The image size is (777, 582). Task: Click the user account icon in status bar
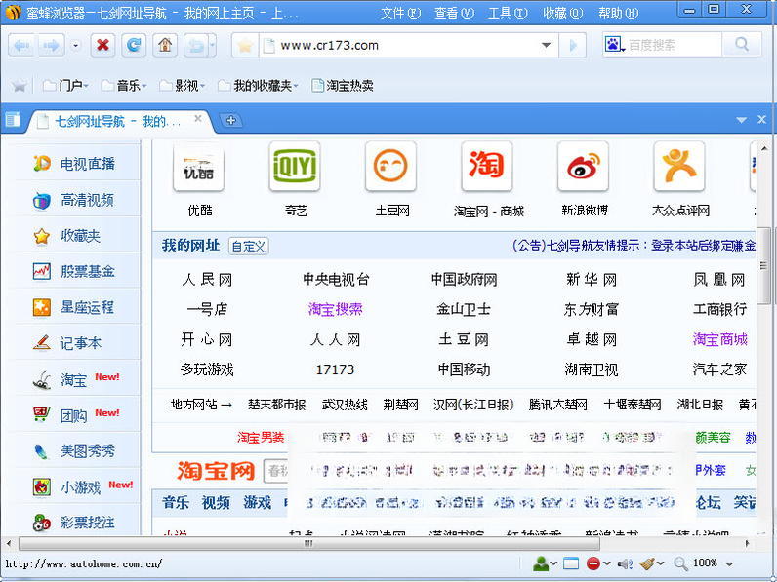[x=541, y=563]
